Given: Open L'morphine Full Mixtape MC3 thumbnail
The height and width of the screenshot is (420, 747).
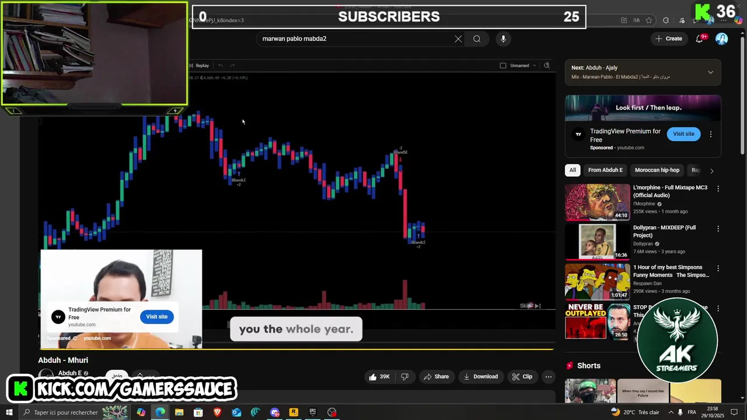Looking at the screenshot, I should tap(597, 202).
